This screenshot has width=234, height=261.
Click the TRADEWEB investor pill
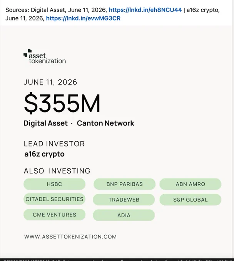pyautogui.click(x=124, y=200)
